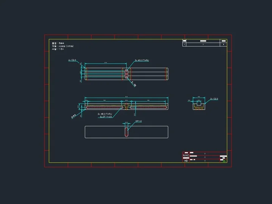Click the HD cell in title block
272x204 pixels.
click(x=186, y=161)
